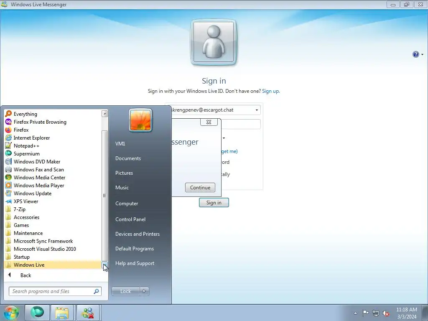Click the Sign in button
Viewport: 428px width, 321px height.
tap(214, 203)
